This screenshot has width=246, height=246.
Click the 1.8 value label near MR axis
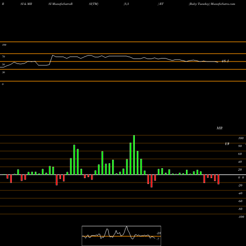(227, 144)
